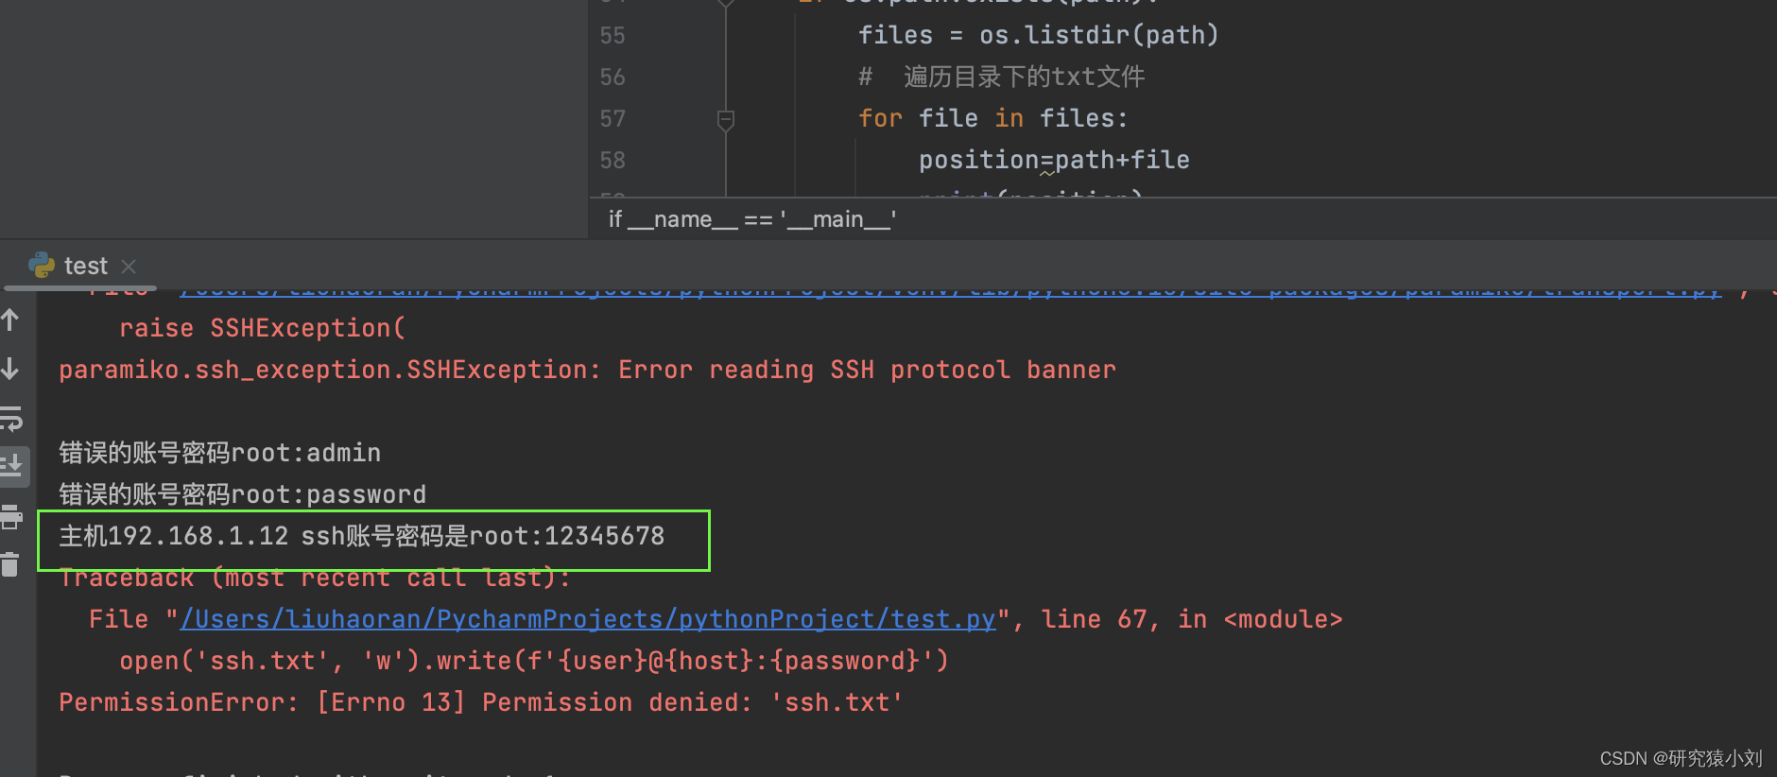Click line number 58 in gutter

pos(612,161)
